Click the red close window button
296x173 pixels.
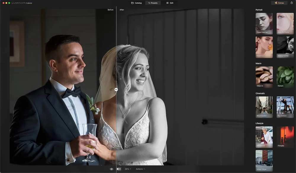tap(3, 3)
